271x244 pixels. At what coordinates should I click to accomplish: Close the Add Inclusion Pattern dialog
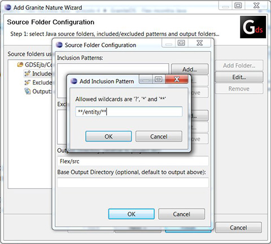tap(177, 79)
